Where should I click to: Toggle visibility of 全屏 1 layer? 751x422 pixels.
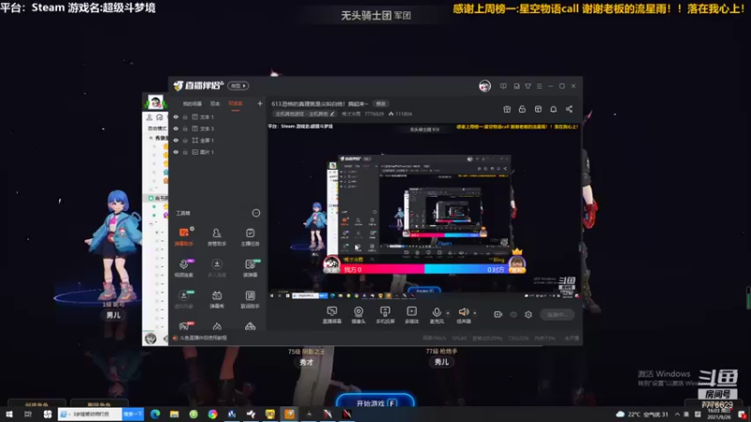tap(176, 140)
